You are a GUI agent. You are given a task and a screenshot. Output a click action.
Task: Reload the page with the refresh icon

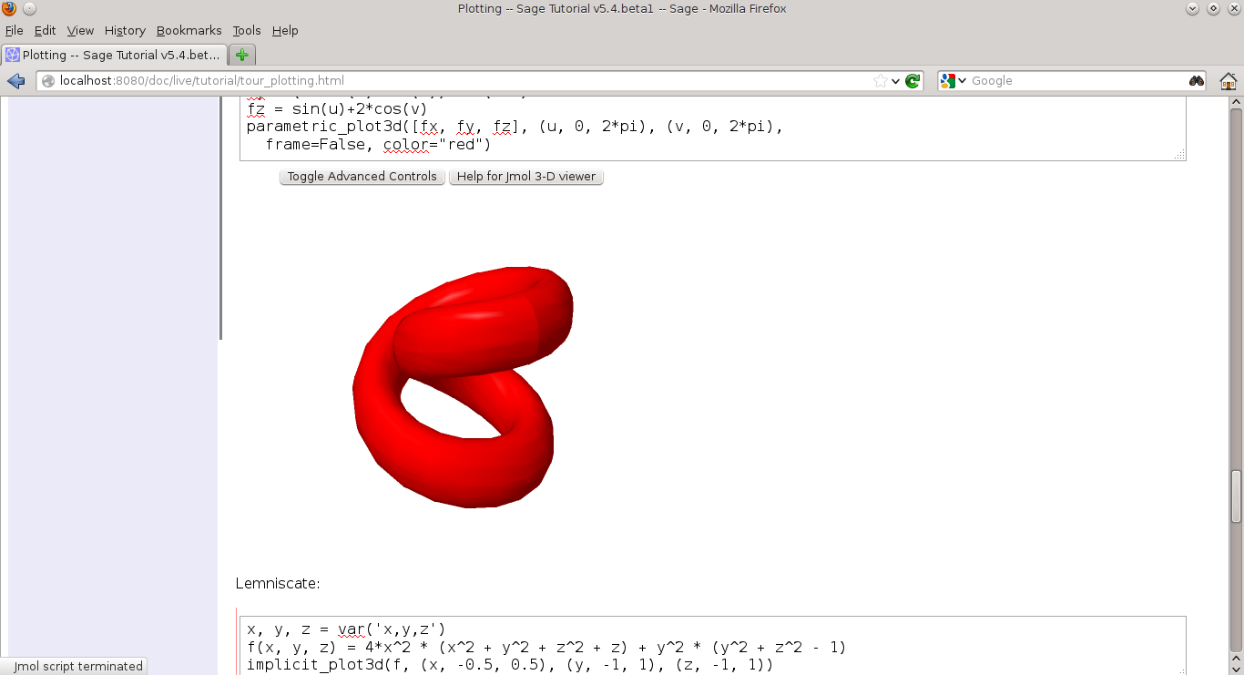click(913, 81)
